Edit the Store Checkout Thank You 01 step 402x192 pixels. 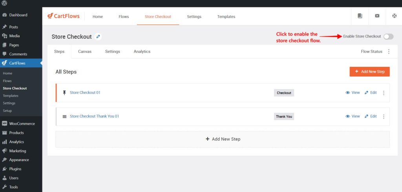click(371, 116)
